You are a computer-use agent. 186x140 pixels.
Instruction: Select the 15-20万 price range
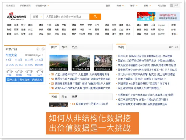pyautogui.click(x=39, y=60)
